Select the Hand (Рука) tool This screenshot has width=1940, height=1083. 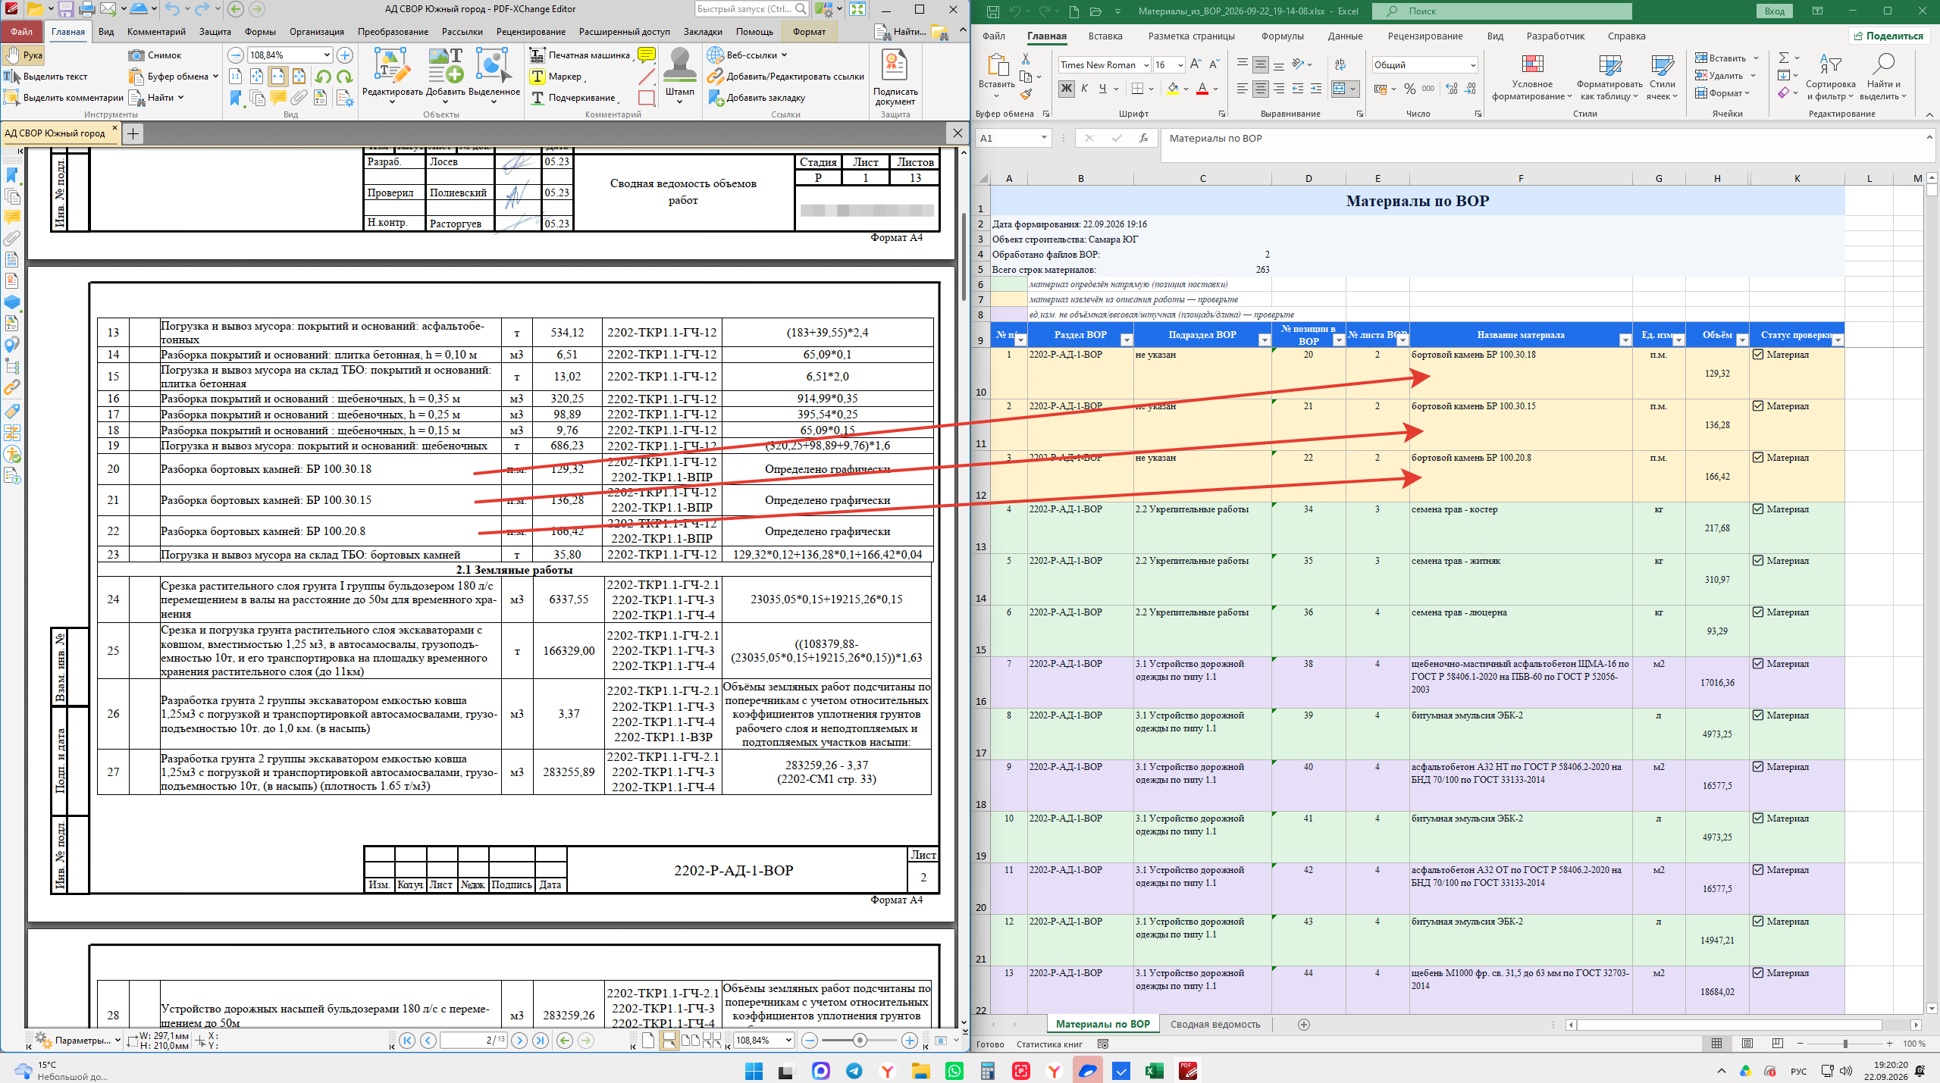(24, 55)
